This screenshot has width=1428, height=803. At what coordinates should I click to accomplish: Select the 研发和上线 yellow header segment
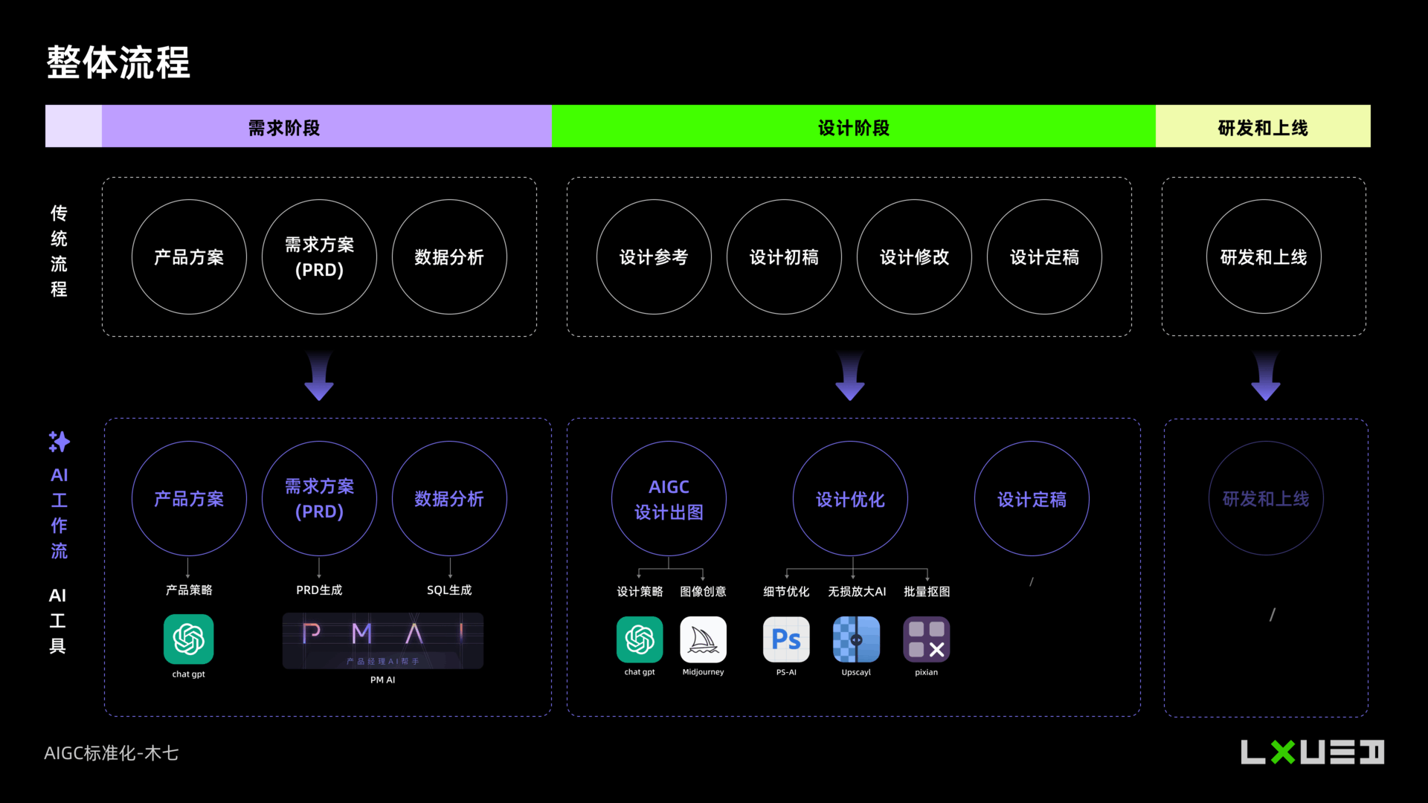[1262, 126]
